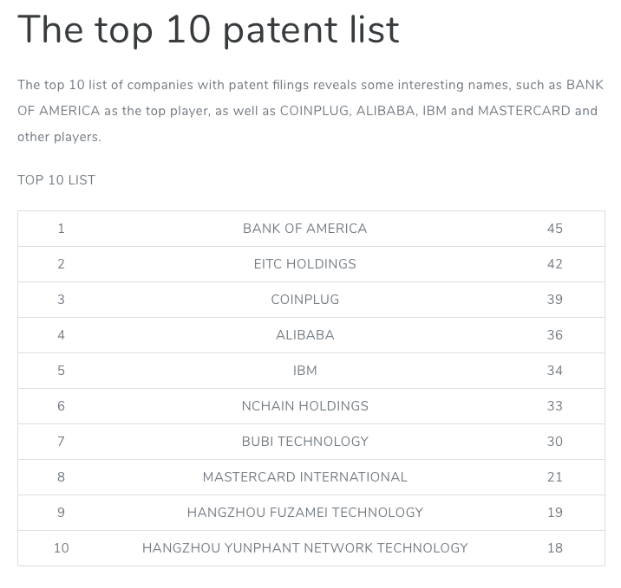This screenshot has width=621, height=588.
Task: Click the patent count 39 value
Action: tap(555, 300)
